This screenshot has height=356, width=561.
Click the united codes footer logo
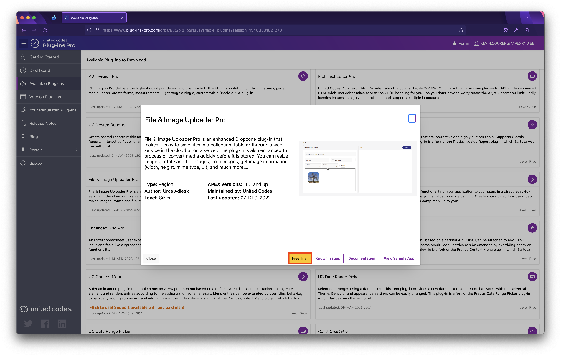46,309
